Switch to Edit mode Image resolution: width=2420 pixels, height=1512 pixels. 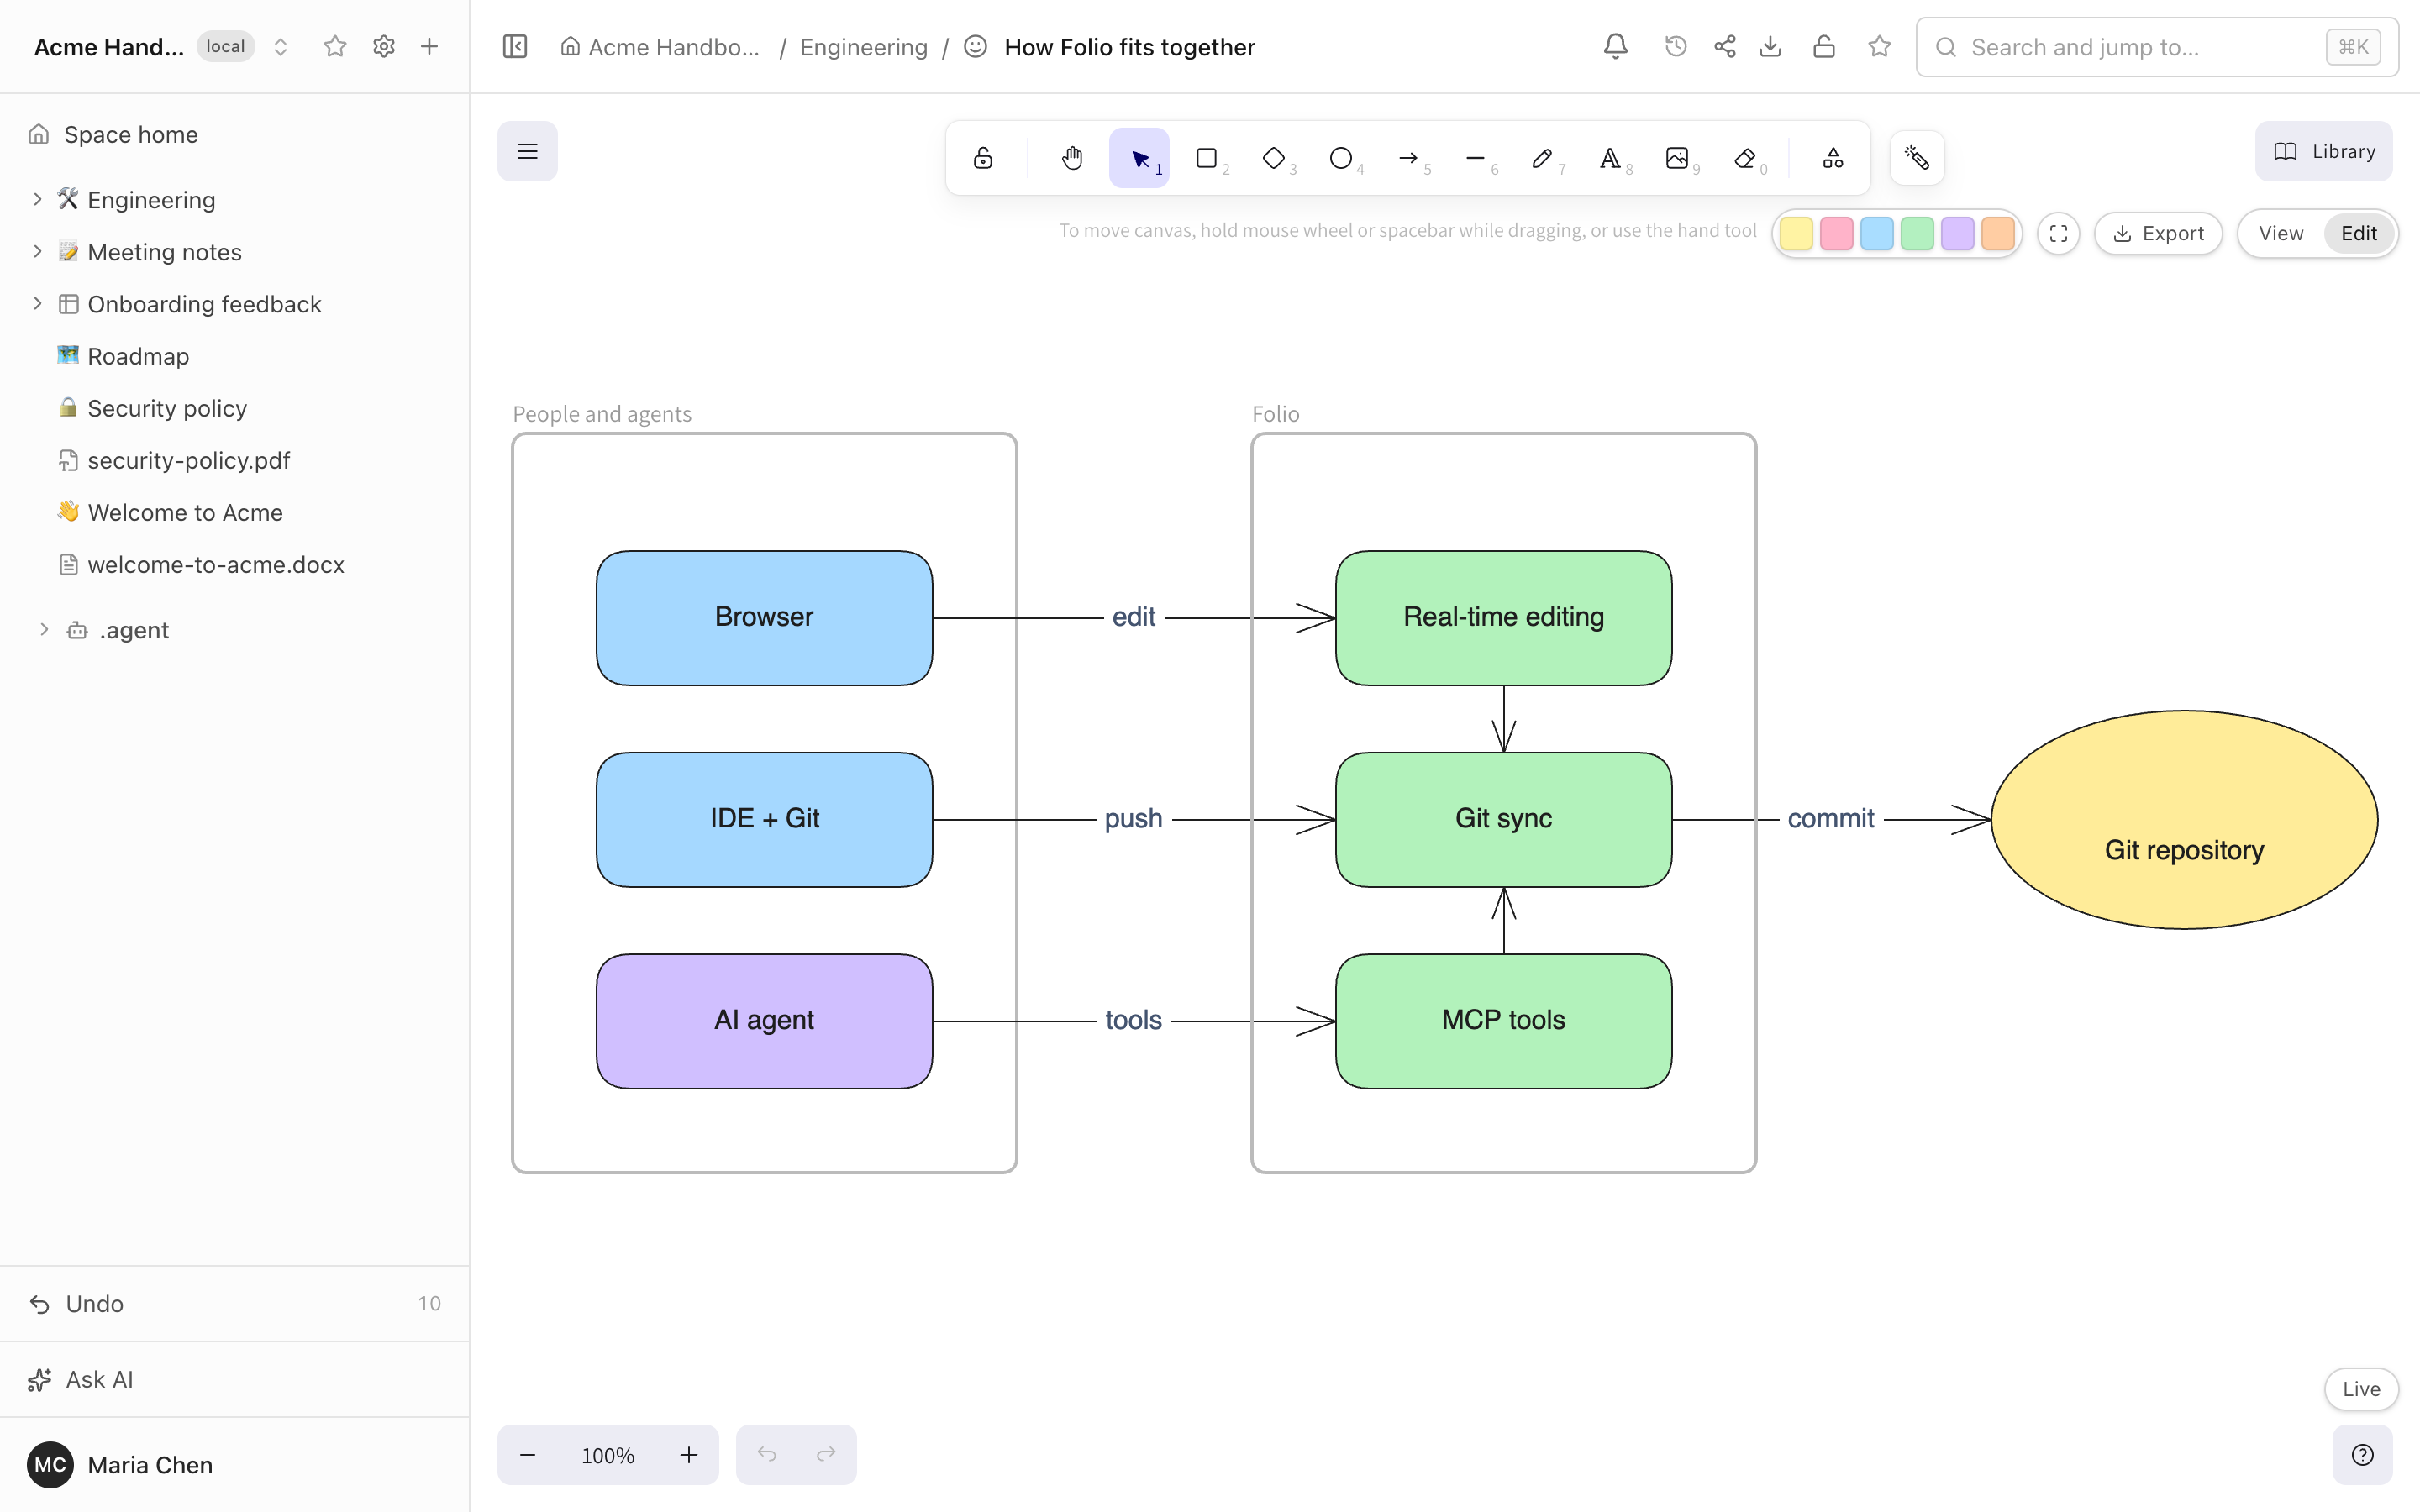pyautogui.click(x=2359, y=233)
